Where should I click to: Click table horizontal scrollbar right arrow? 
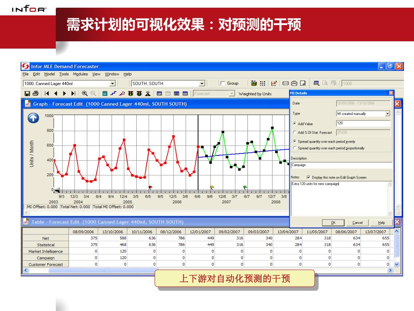pyautogui.click(x=390, y=270)
